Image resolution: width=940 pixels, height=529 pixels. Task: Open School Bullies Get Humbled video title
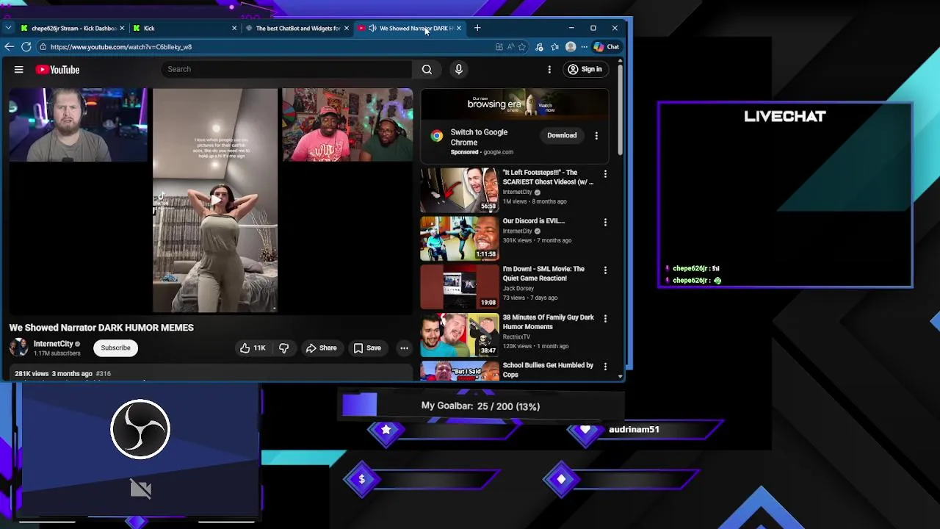548,370
